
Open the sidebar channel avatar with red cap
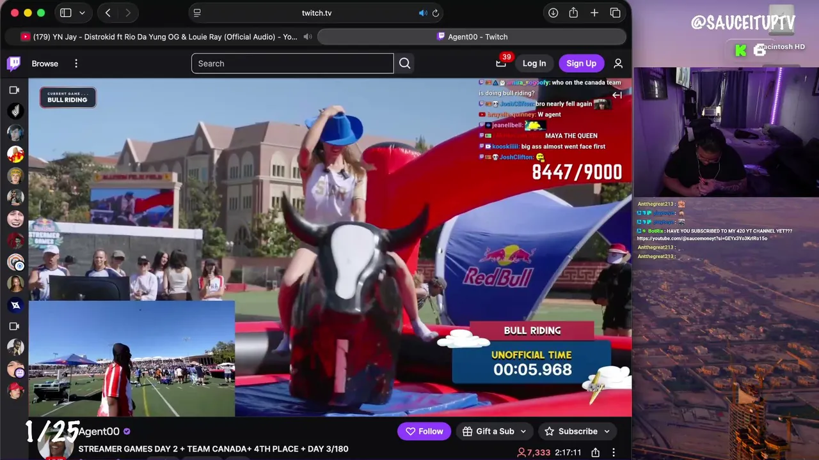tap(15, 390)
